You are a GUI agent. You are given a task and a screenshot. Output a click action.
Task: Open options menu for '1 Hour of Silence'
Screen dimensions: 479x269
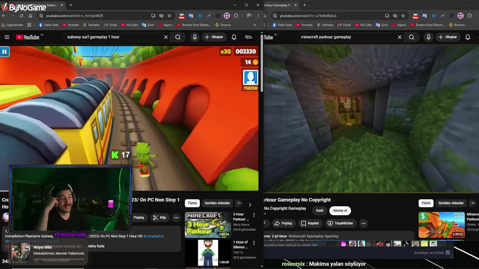click(254, 243)
